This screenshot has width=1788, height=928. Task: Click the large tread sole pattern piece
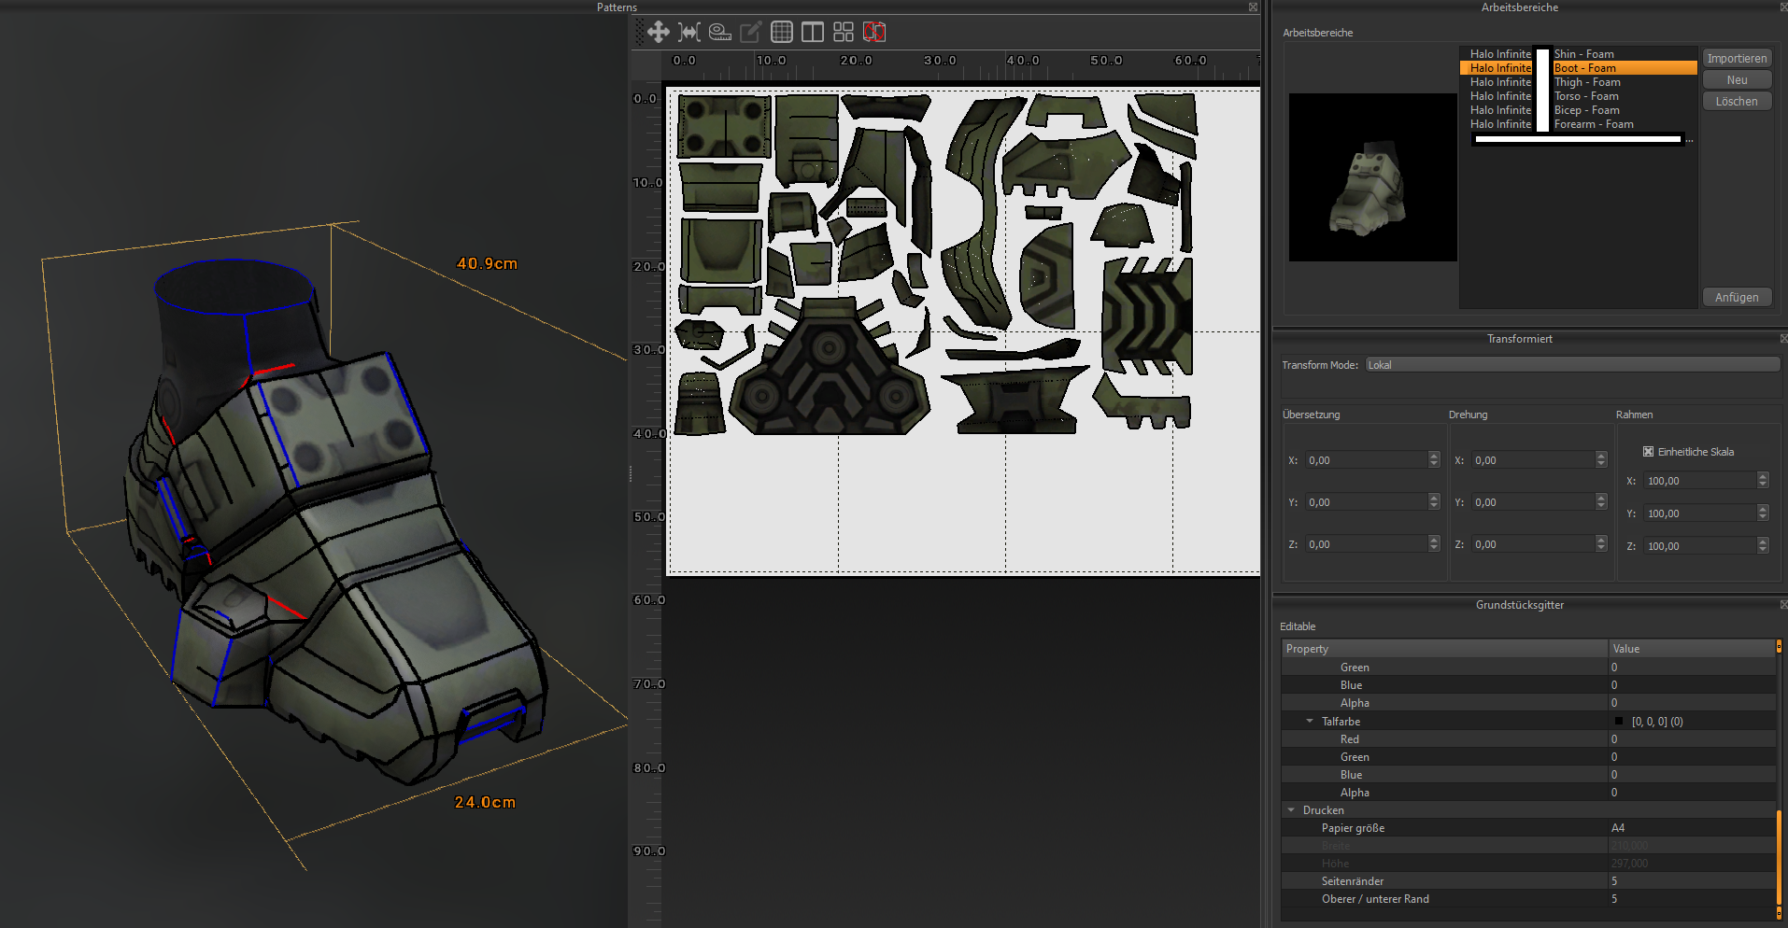pyautogui.click(x=829, y=368)
